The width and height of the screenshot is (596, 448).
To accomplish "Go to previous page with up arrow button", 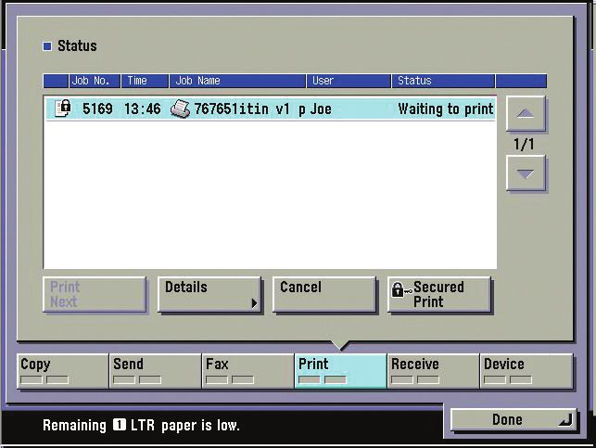I will coord(526,114).
